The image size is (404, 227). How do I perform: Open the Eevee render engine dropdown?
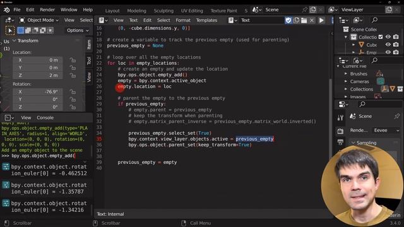(386, 131)
